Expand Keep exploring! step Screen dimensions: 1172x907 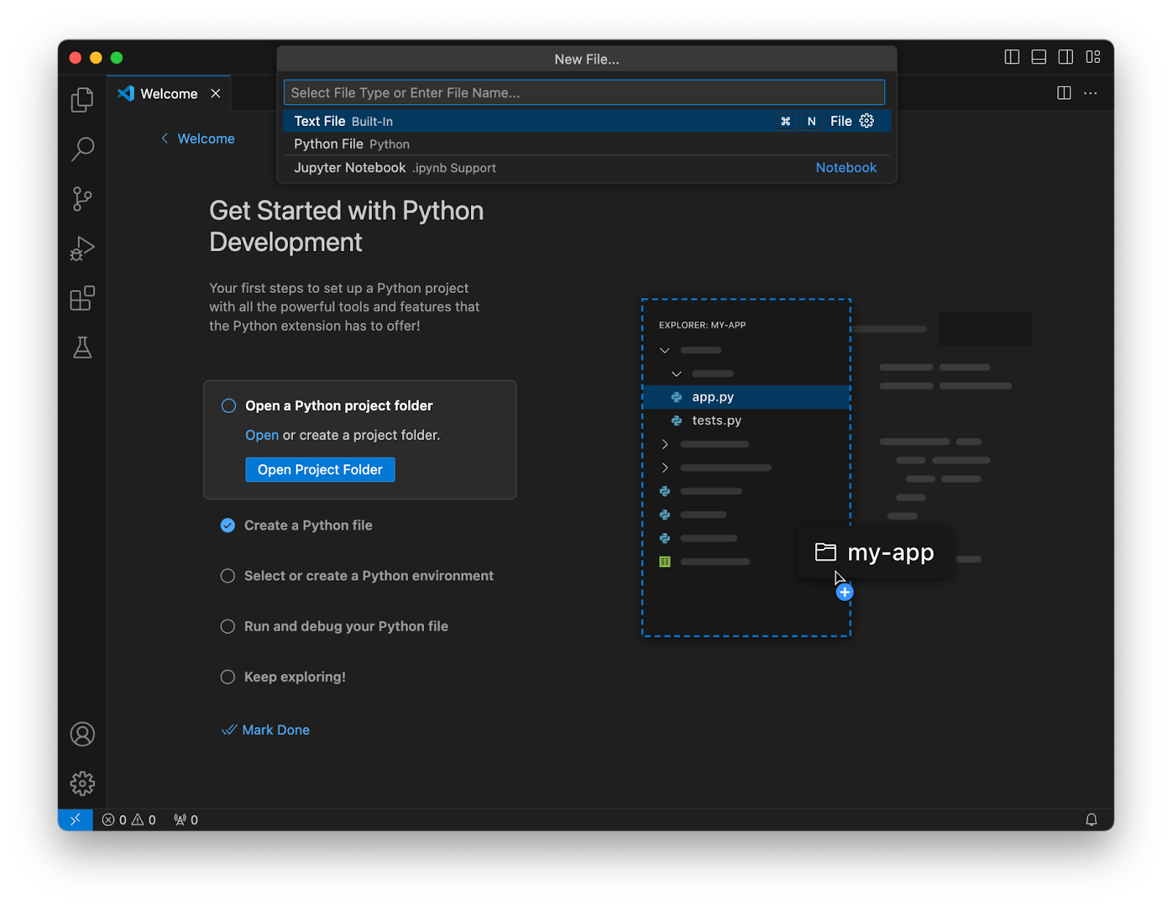(x=295, y=677)
